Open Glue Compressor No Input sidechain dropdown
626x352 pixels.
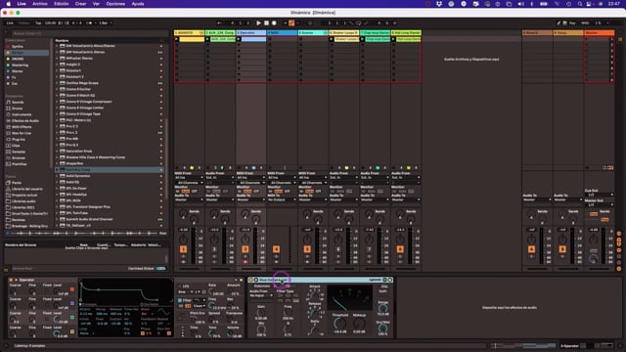point(261,295)
